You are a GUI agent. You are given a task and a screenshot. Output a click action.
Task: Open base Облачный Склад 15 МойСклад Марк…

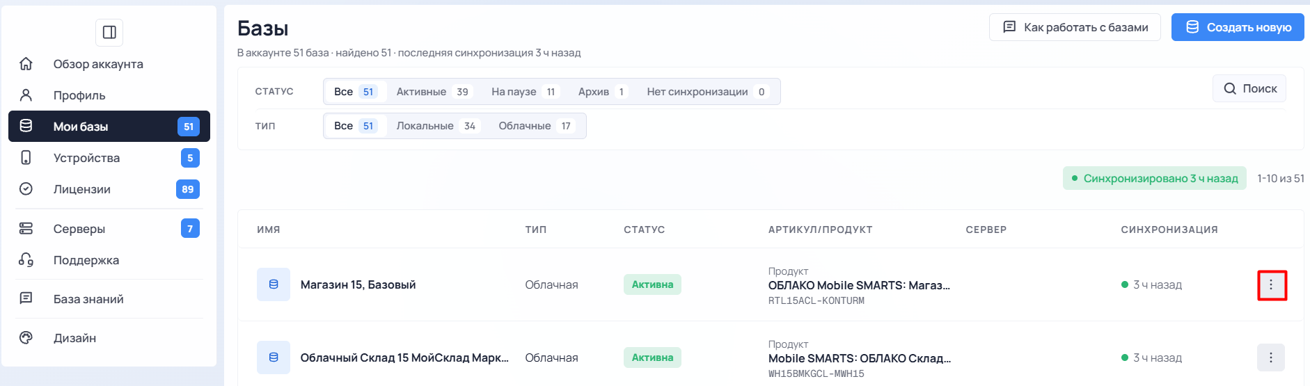point(404,357)
